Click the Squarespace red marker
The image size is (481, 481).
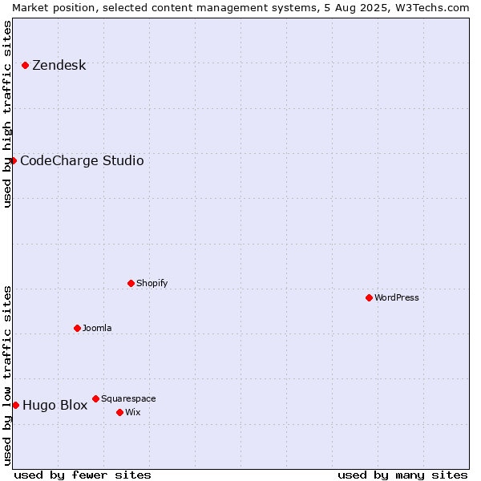(95, 398)
